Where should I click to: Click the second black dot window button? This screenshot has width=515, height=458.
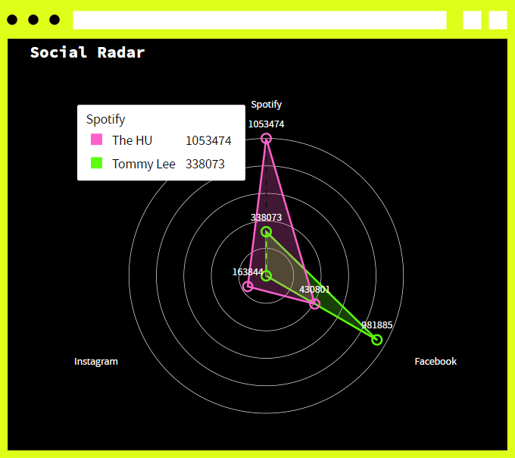click(33, 20)
